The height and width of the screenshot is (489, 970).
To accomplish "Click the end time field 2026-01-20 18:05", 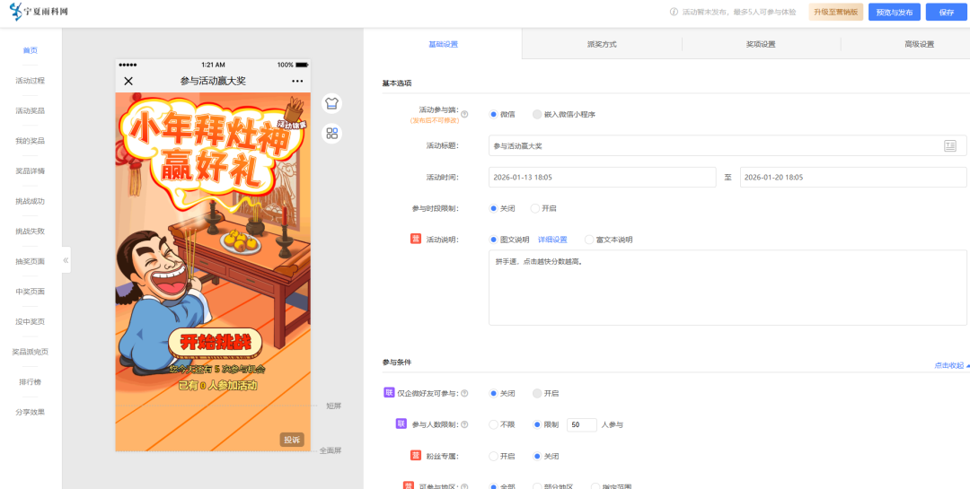I will pyautogui.click(x=853, y=177).
